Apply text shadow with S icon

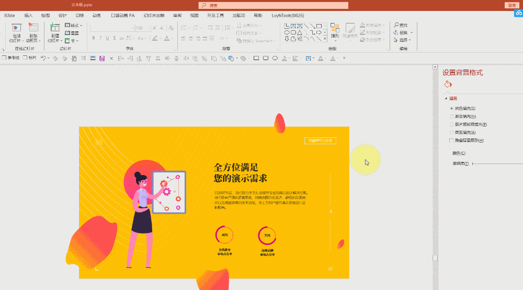coord(115,38)
